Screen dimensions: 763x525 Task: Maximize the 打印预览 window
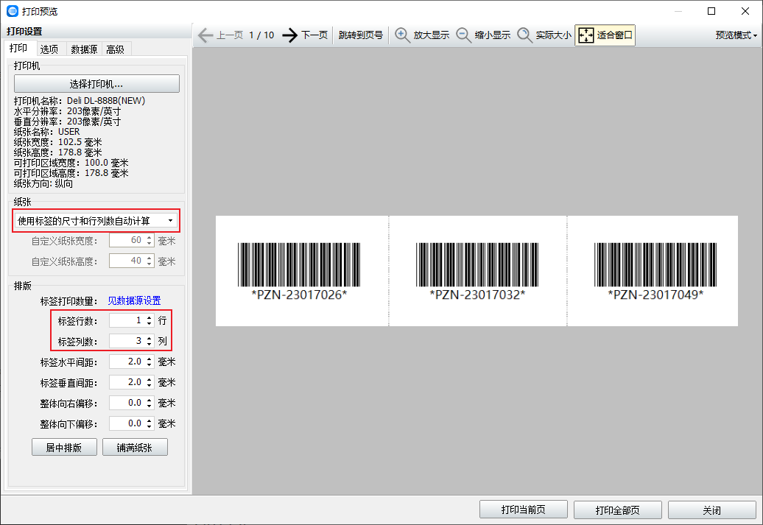click(711, 11)
